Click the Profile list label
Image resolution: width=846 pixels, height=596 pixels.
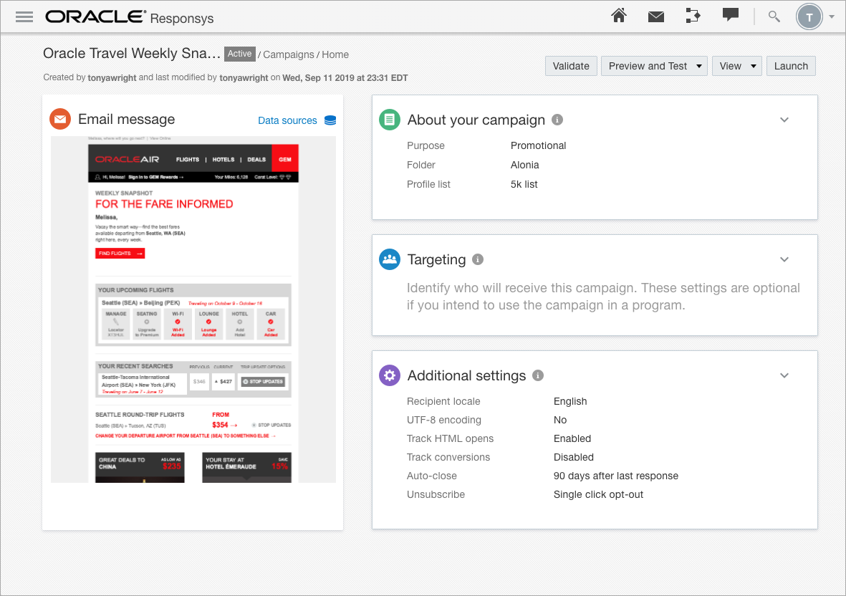pos(428,185)
